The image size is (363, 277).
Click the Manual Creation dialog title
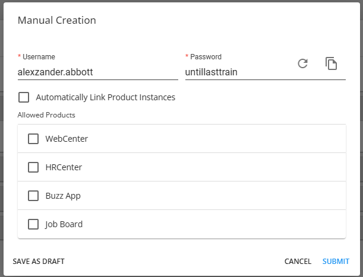[x=56, y=20]
